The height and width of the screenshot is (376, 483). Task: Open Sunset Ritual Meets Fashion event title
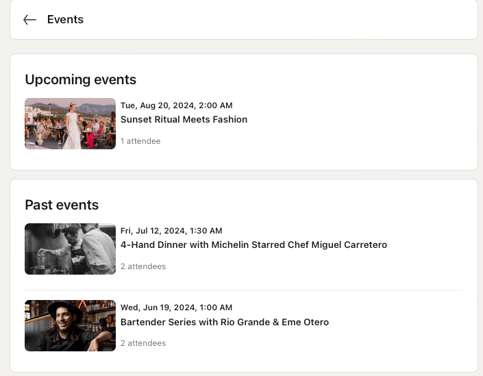pos(184,119)
